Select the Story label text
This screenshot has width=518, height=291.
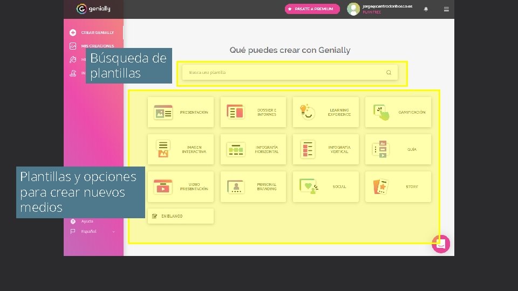pos(412,187)
